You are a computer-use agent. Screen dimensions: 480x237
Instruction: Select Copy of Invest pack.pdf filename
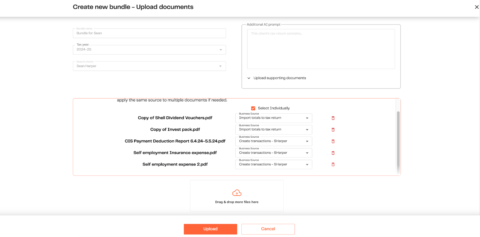point(175,130)
